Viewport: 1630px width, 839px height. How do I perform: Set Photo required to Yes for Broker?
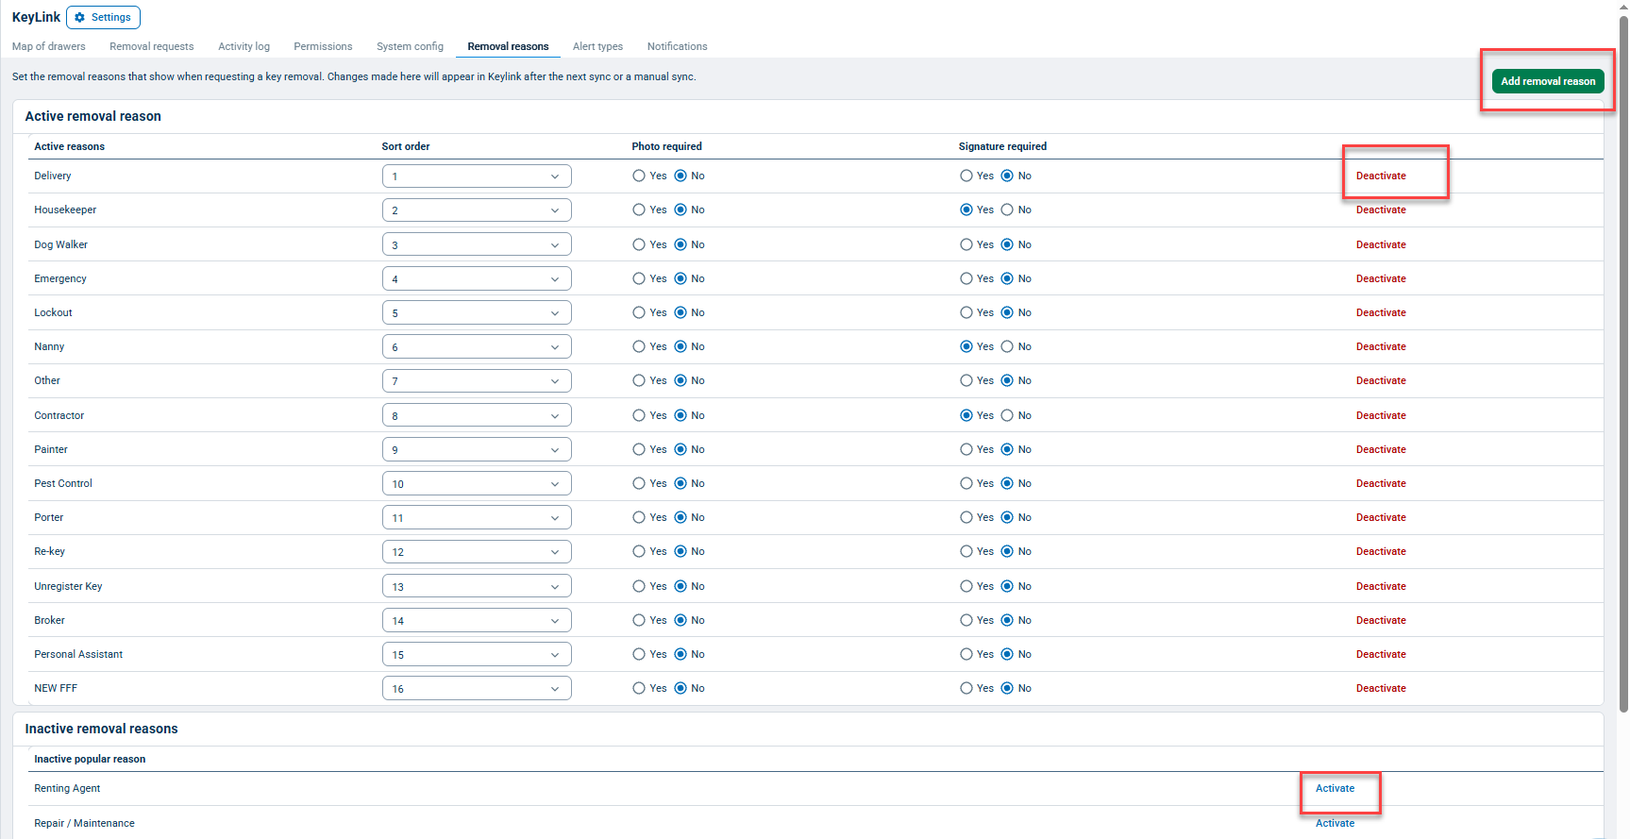[x=639, y=620]
